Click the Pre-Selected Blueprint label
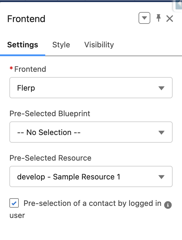This screenshot has width=182, height=240. coord(50,114)
